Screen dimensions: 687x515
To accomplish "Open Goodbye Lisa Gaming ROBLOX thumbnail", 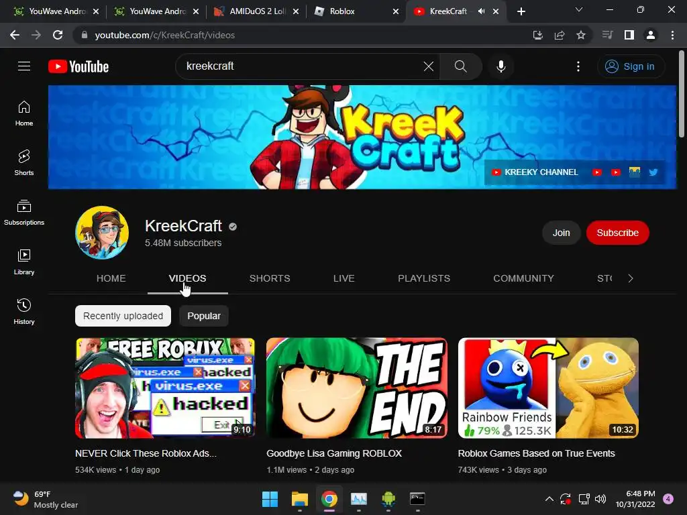I will point(357,388).
